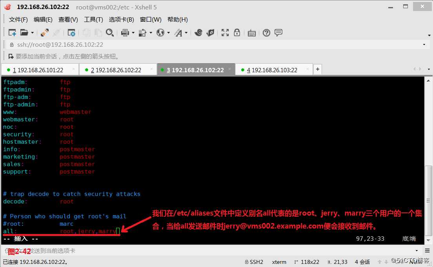Click the reconnect plug icon
This screenshot has width=433, height=267.
point(44,33)
